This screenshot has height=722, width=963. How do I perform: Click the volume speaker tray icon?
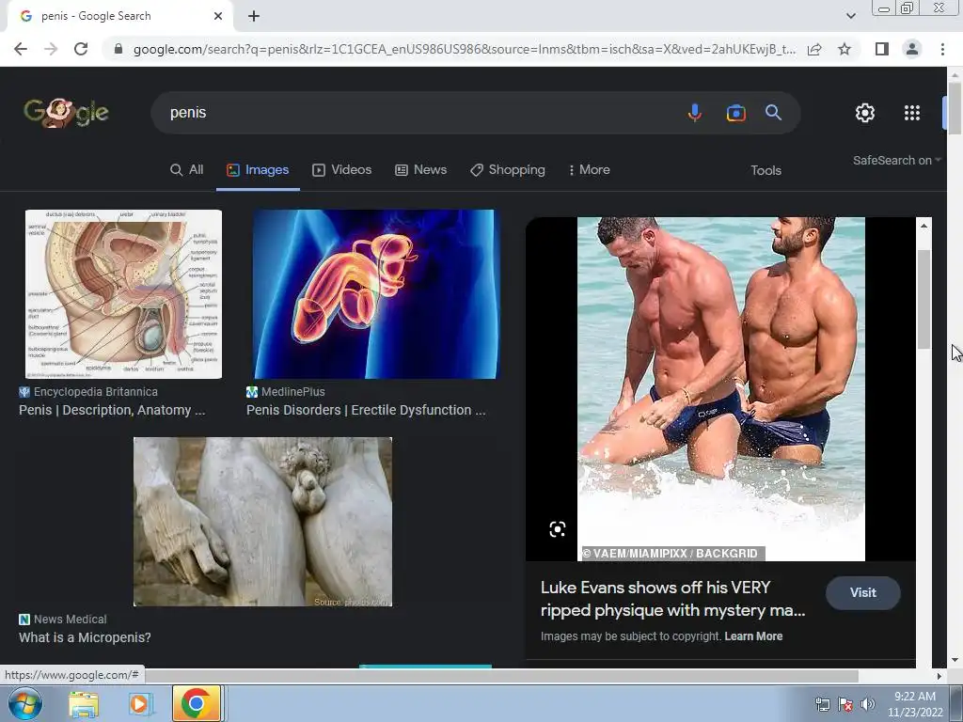tap(867, 704)
